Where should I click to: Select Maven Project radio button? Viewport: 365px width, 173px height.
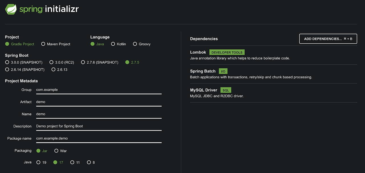56,44
